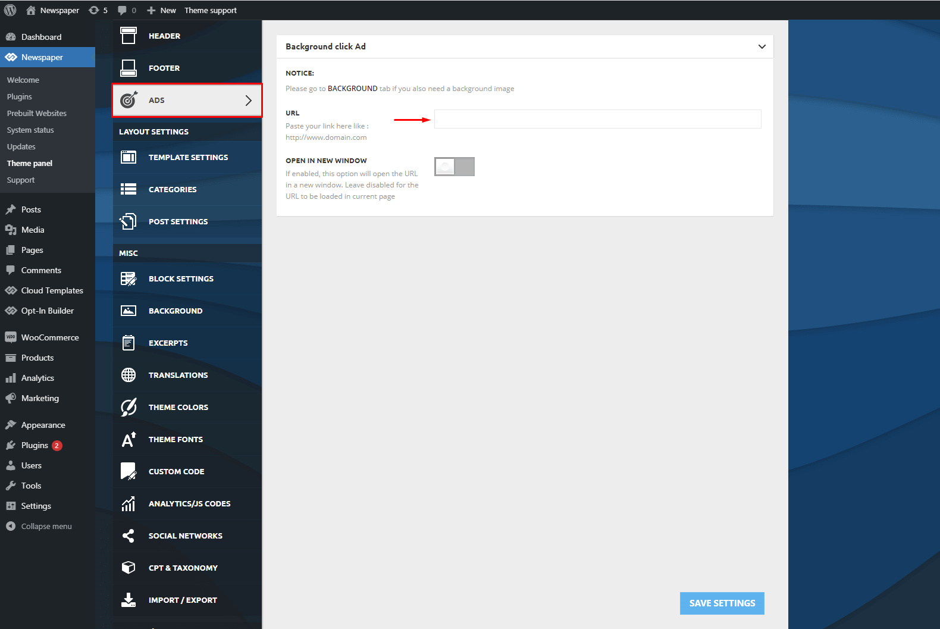Image resolution: width=940 pixels, height=629 pixels.
Task: Open Plugins link under Newspaper
Action: coord(20,96)
